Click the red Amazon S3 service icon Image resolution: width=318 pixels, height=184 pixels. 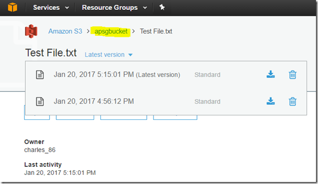31,31
